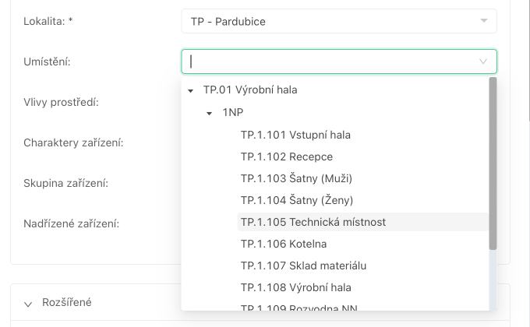Screen dimensions: 530x327
Task: Choose TP.1.106 Kotelna location
Action: coord(284,244)
